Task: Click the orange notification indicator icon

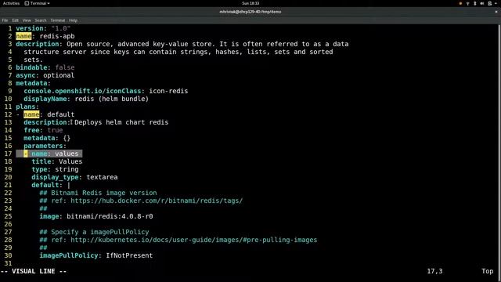Action: (460, 3)
